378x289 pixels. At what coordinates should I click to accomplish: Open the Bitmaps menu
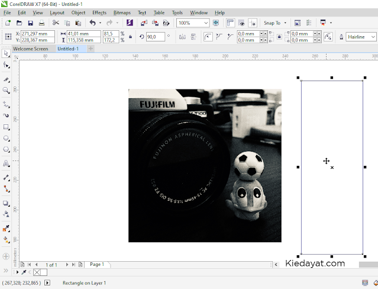click(122, 12)
